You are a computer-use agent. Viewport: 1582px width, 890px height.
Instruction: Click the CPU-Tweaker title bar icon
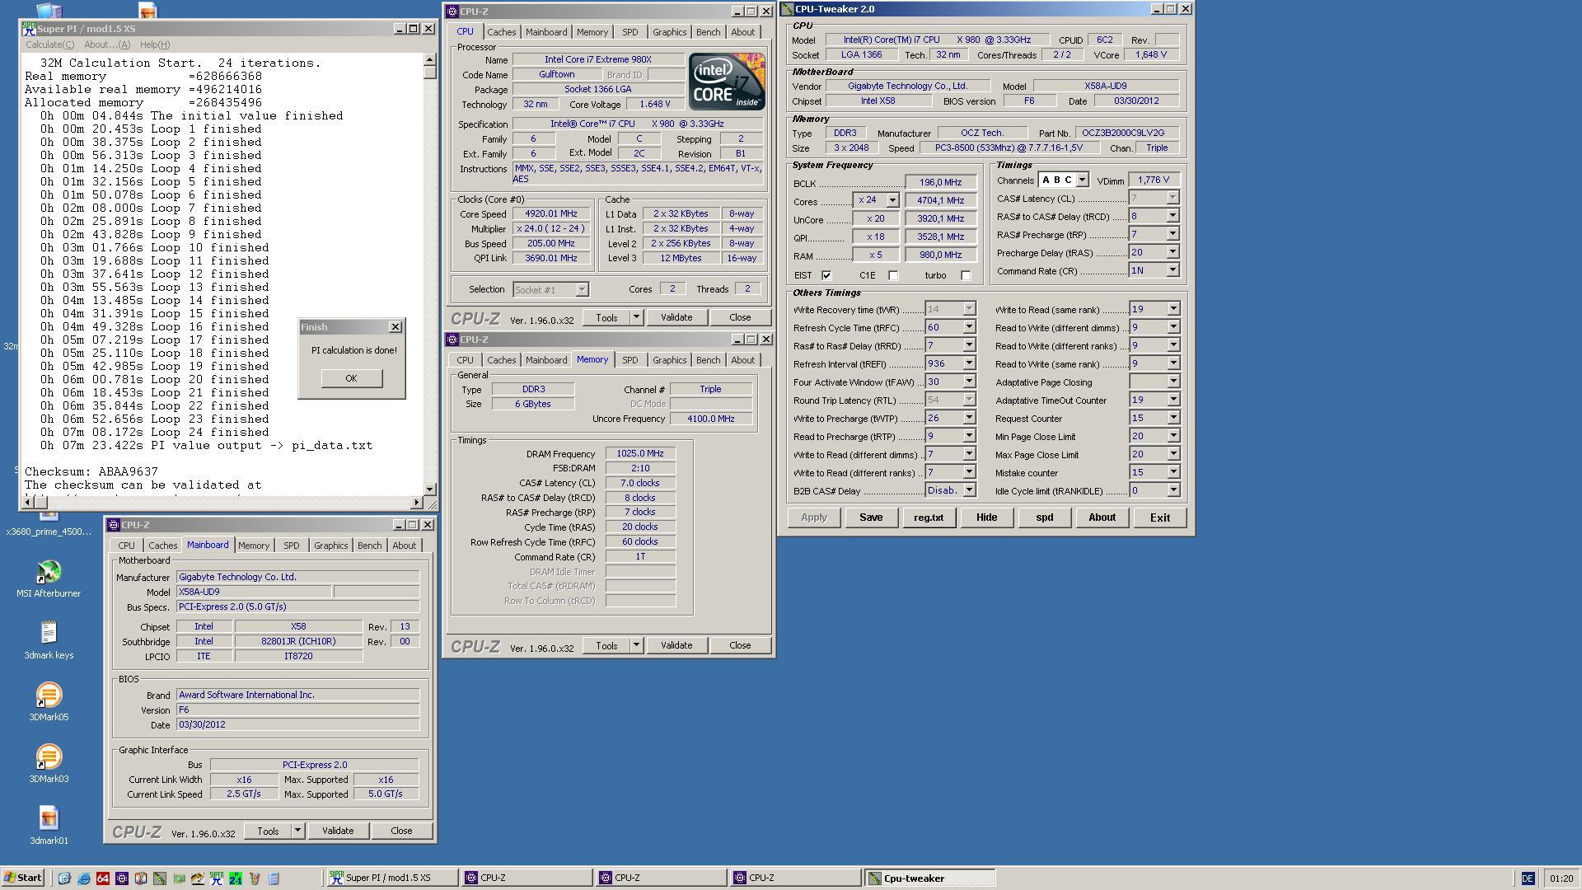[x=788, y=9]
